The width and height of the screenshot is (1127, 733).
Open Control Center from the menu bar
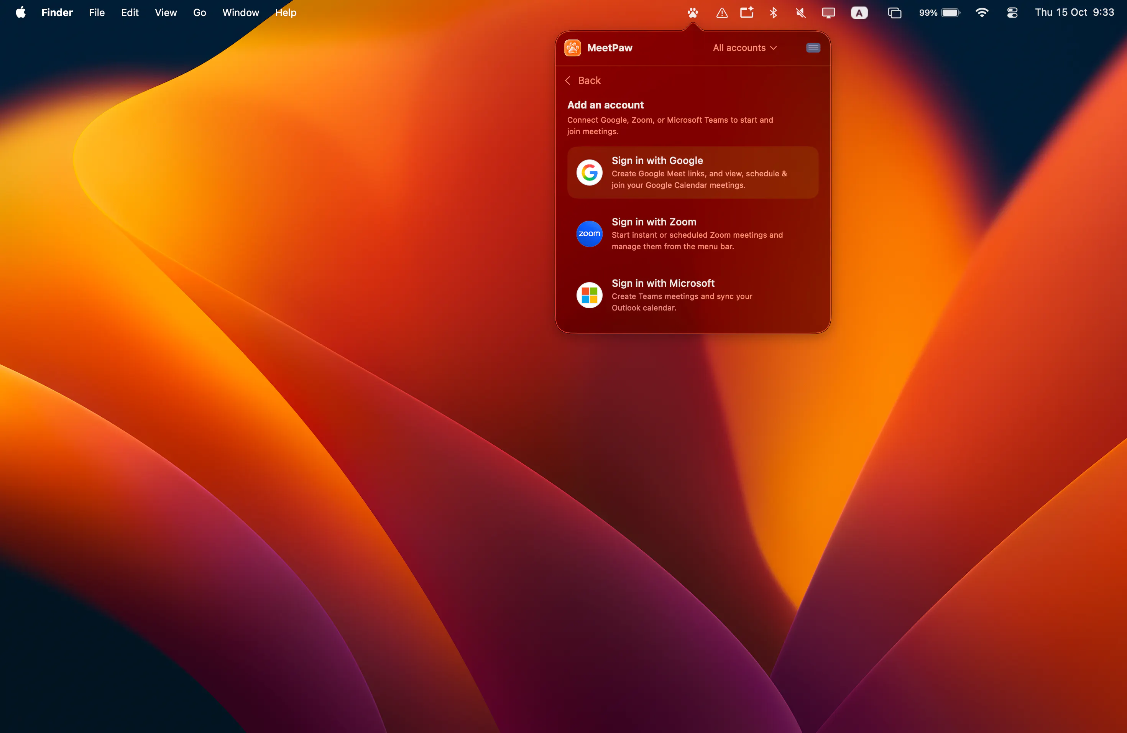tap(1012, 13)
